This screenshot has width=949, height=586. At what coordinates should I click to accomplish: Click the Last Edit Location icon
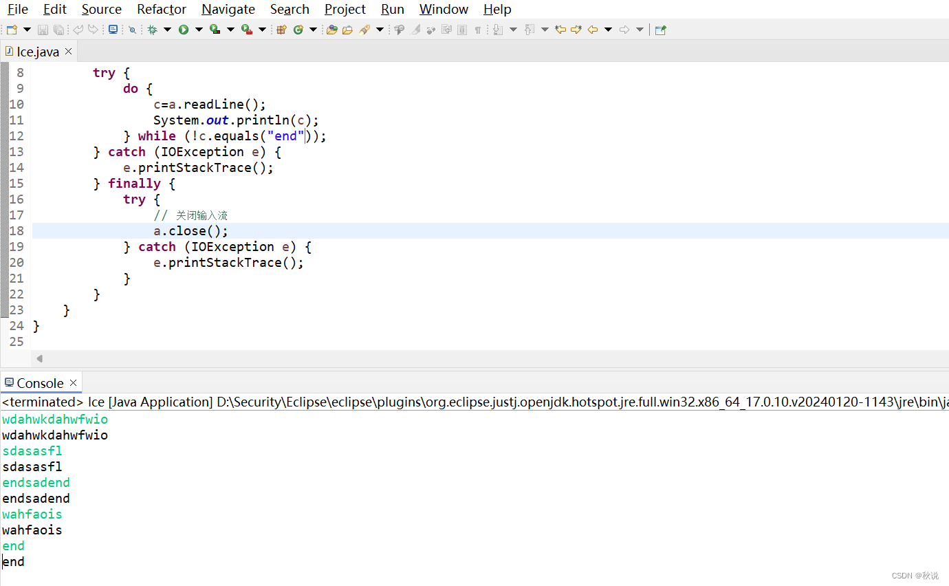click(560, 30)
